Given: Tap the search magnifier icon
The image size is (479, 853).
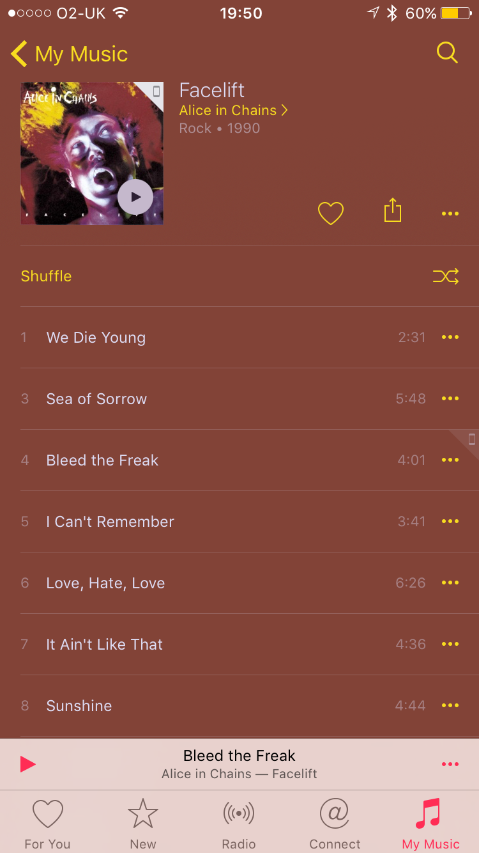Looking at the screenshot, I should 447,53.
